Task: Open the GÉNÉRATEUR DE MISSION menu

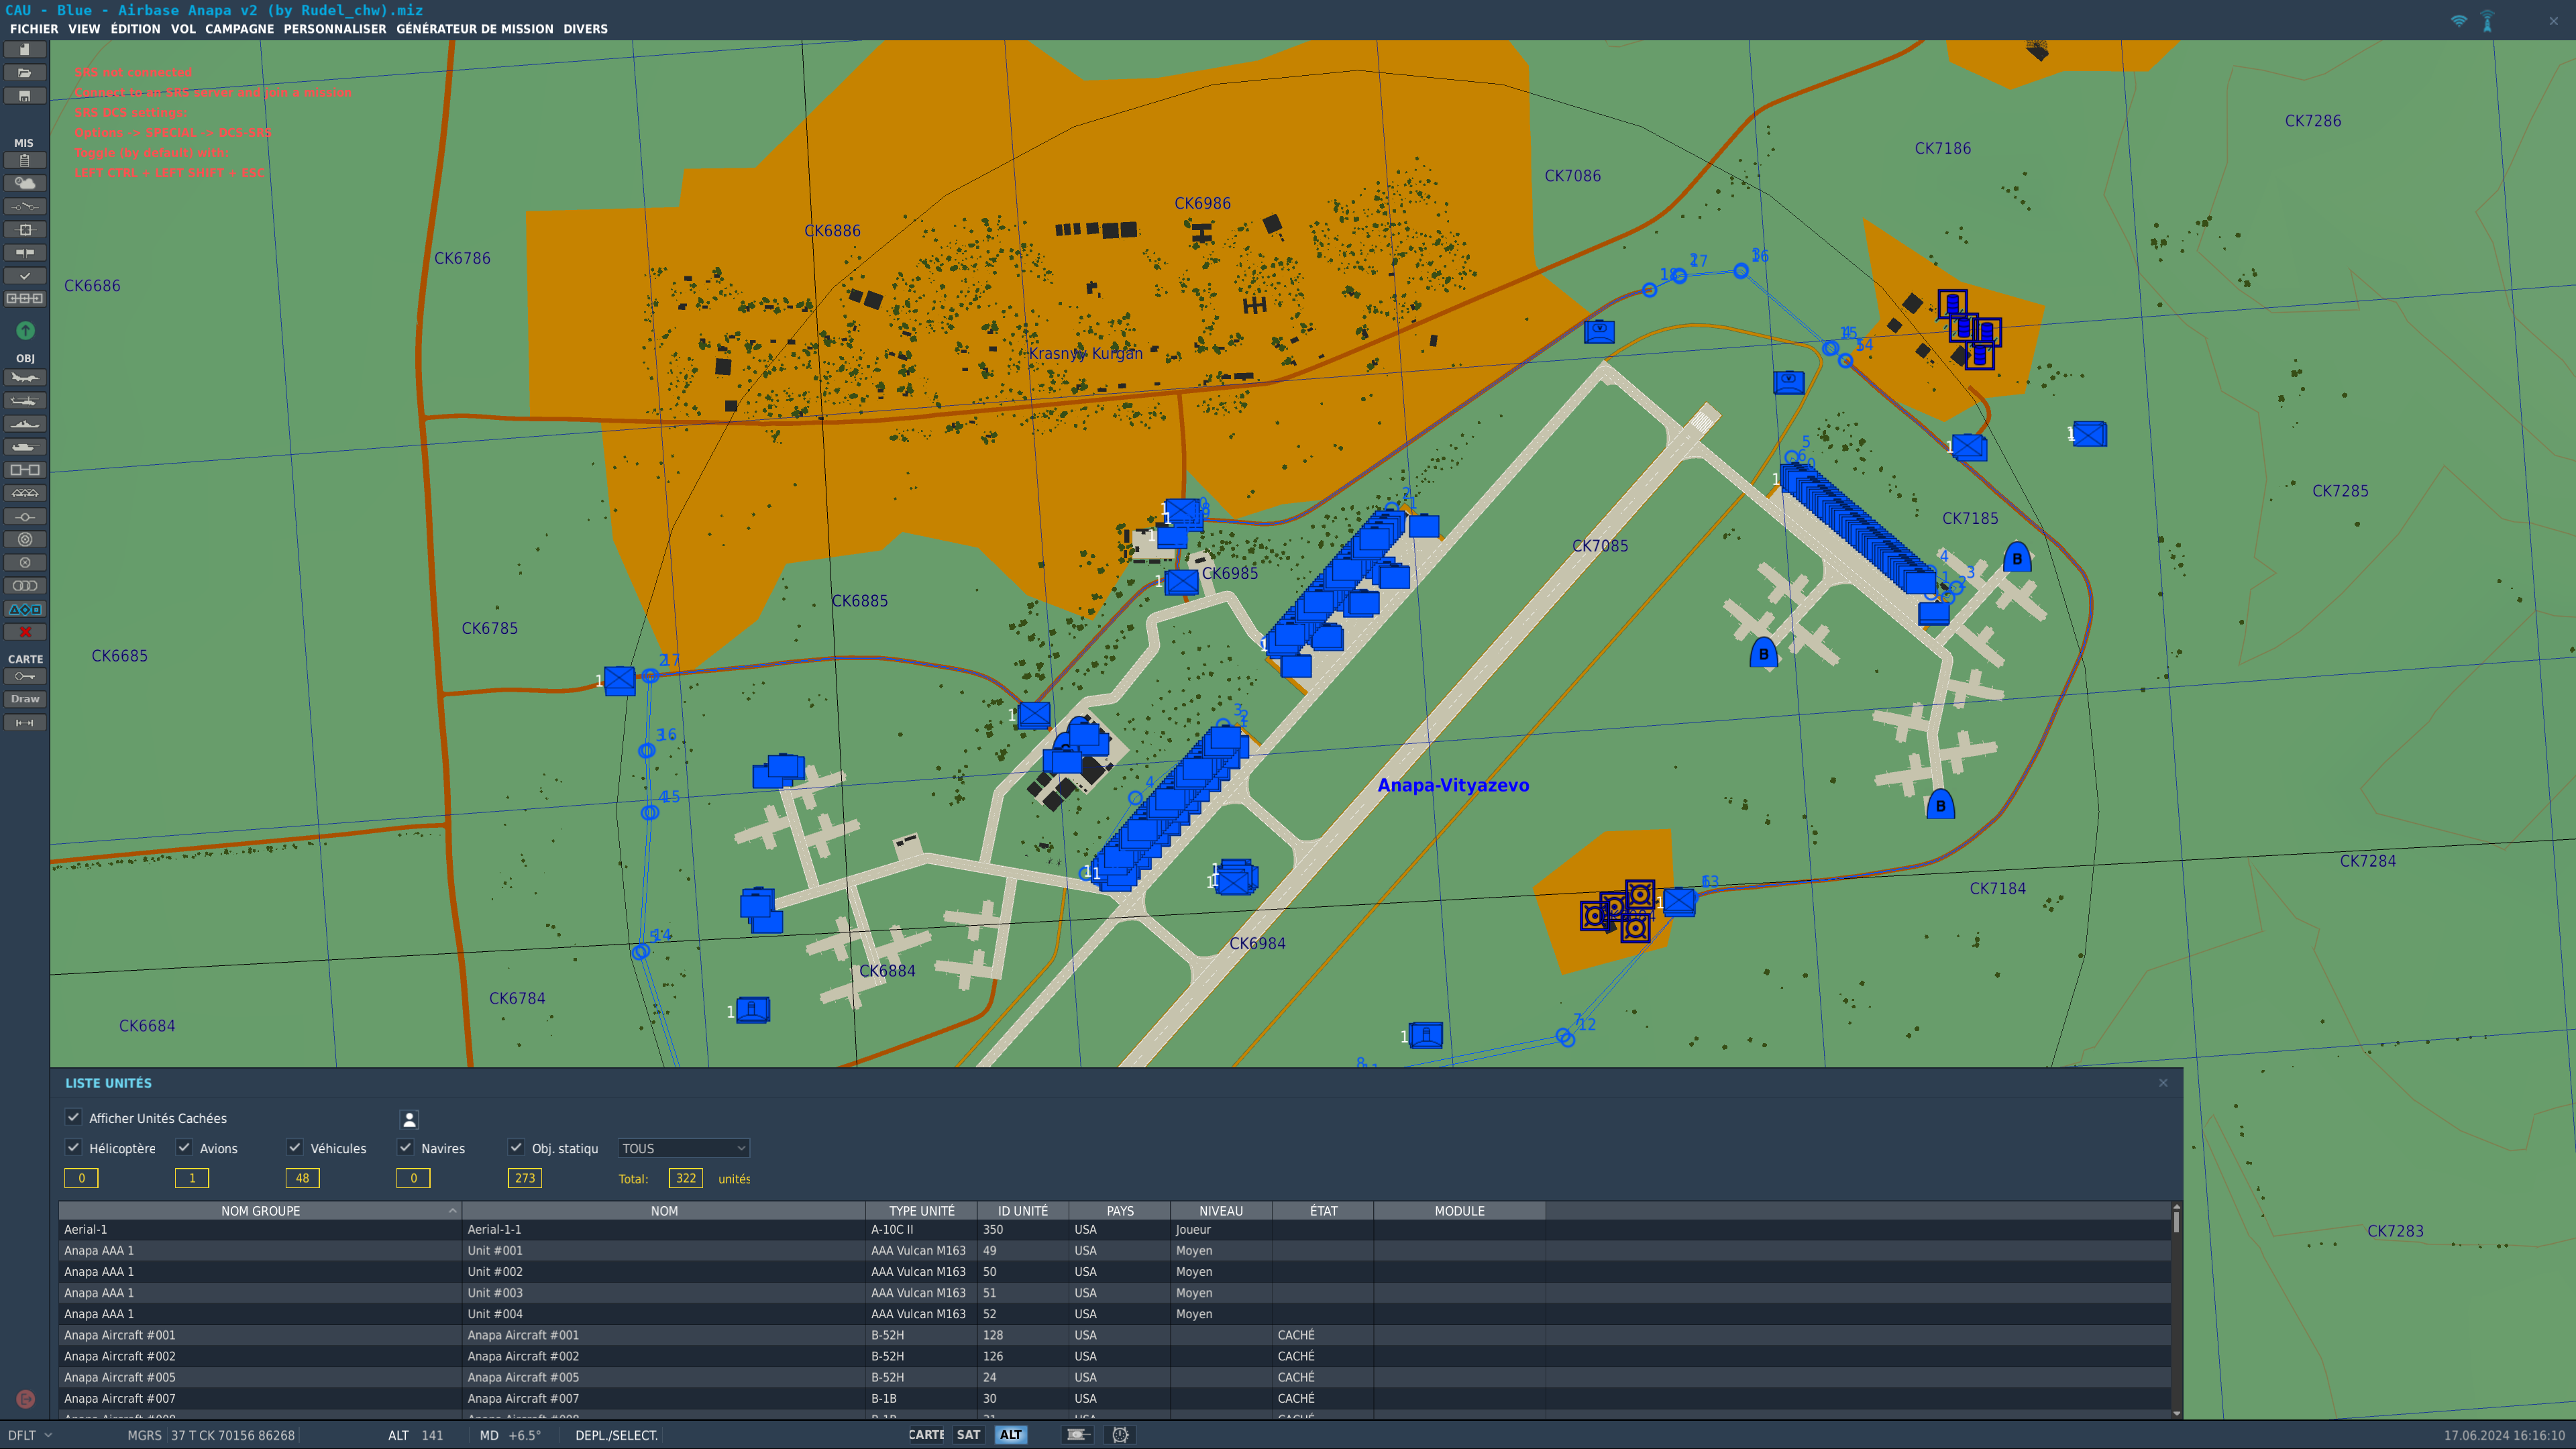Action: [x=474, y=29]
